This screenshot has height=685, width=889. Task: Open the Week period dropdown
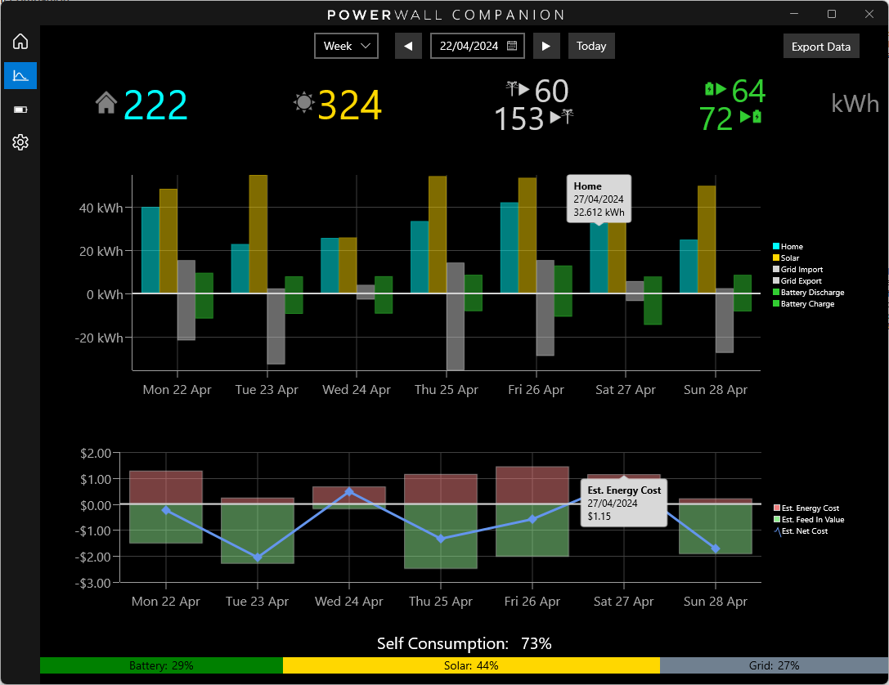coord(345,46)
